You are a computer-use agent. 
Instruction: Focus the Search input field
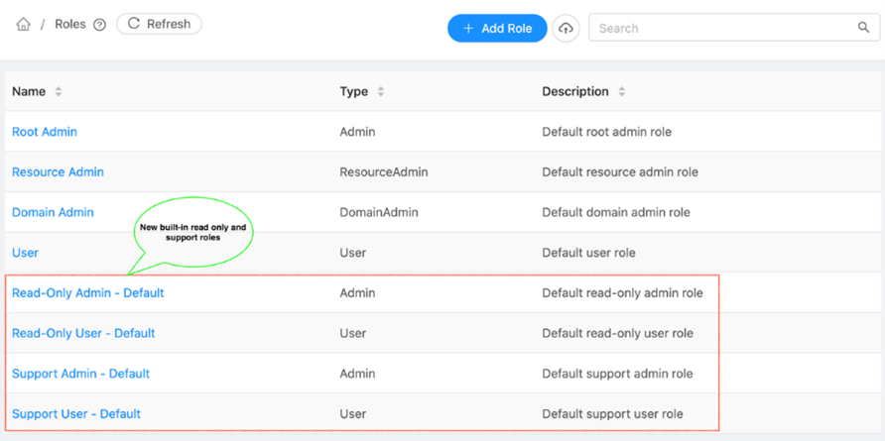click(x=725, y=28)
